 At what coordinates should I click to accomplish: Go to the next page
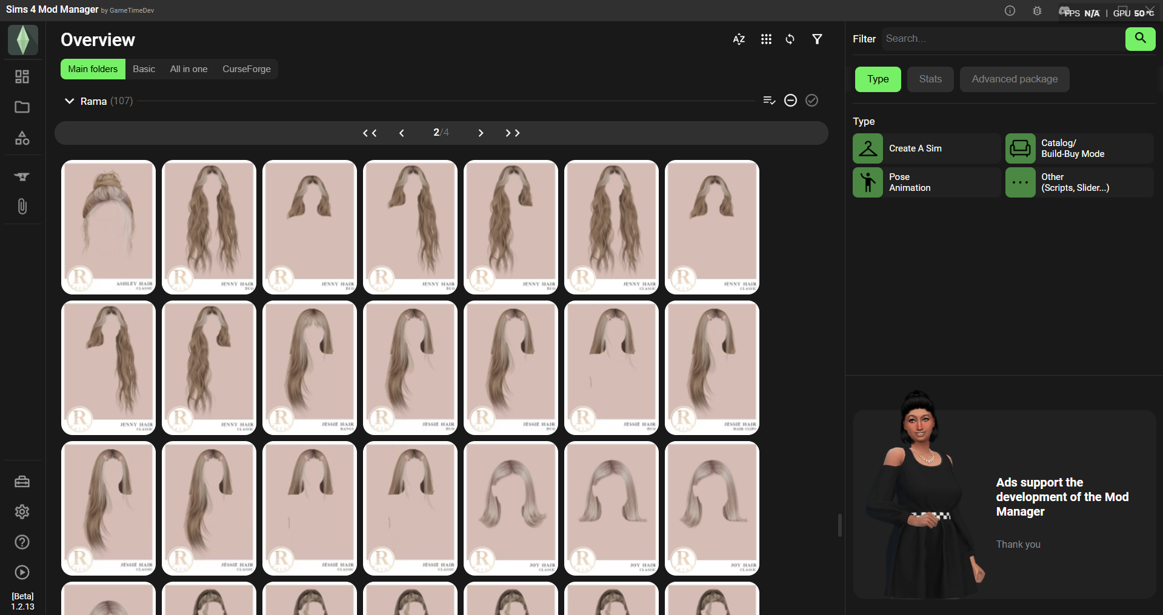481,133
